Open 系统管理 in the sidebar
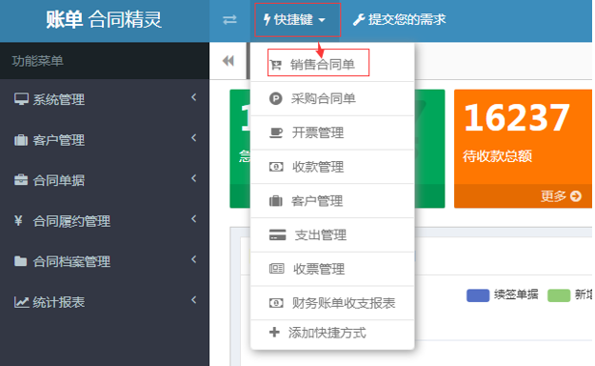 [105, 99]
